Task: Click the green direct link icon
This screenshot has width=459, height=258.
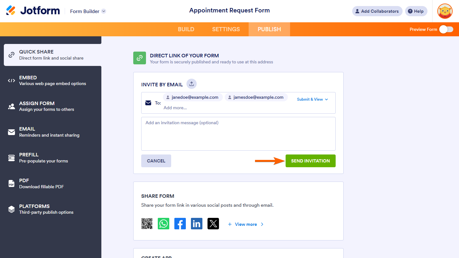Action: [140, 58]
